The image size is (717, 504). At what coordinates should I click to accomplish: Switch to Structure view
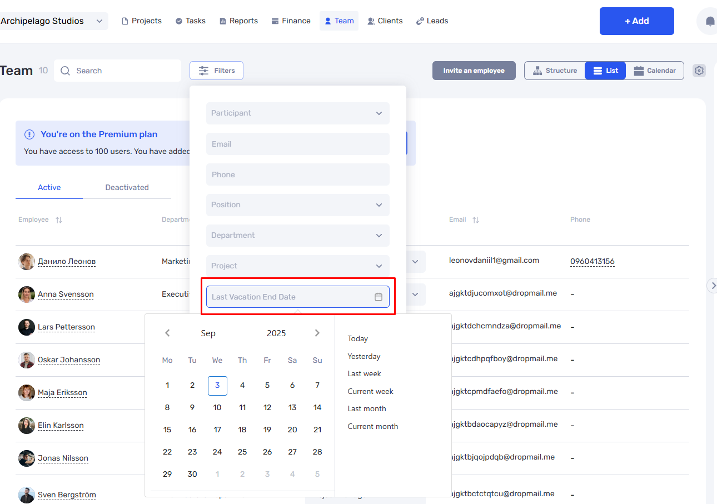555,71
